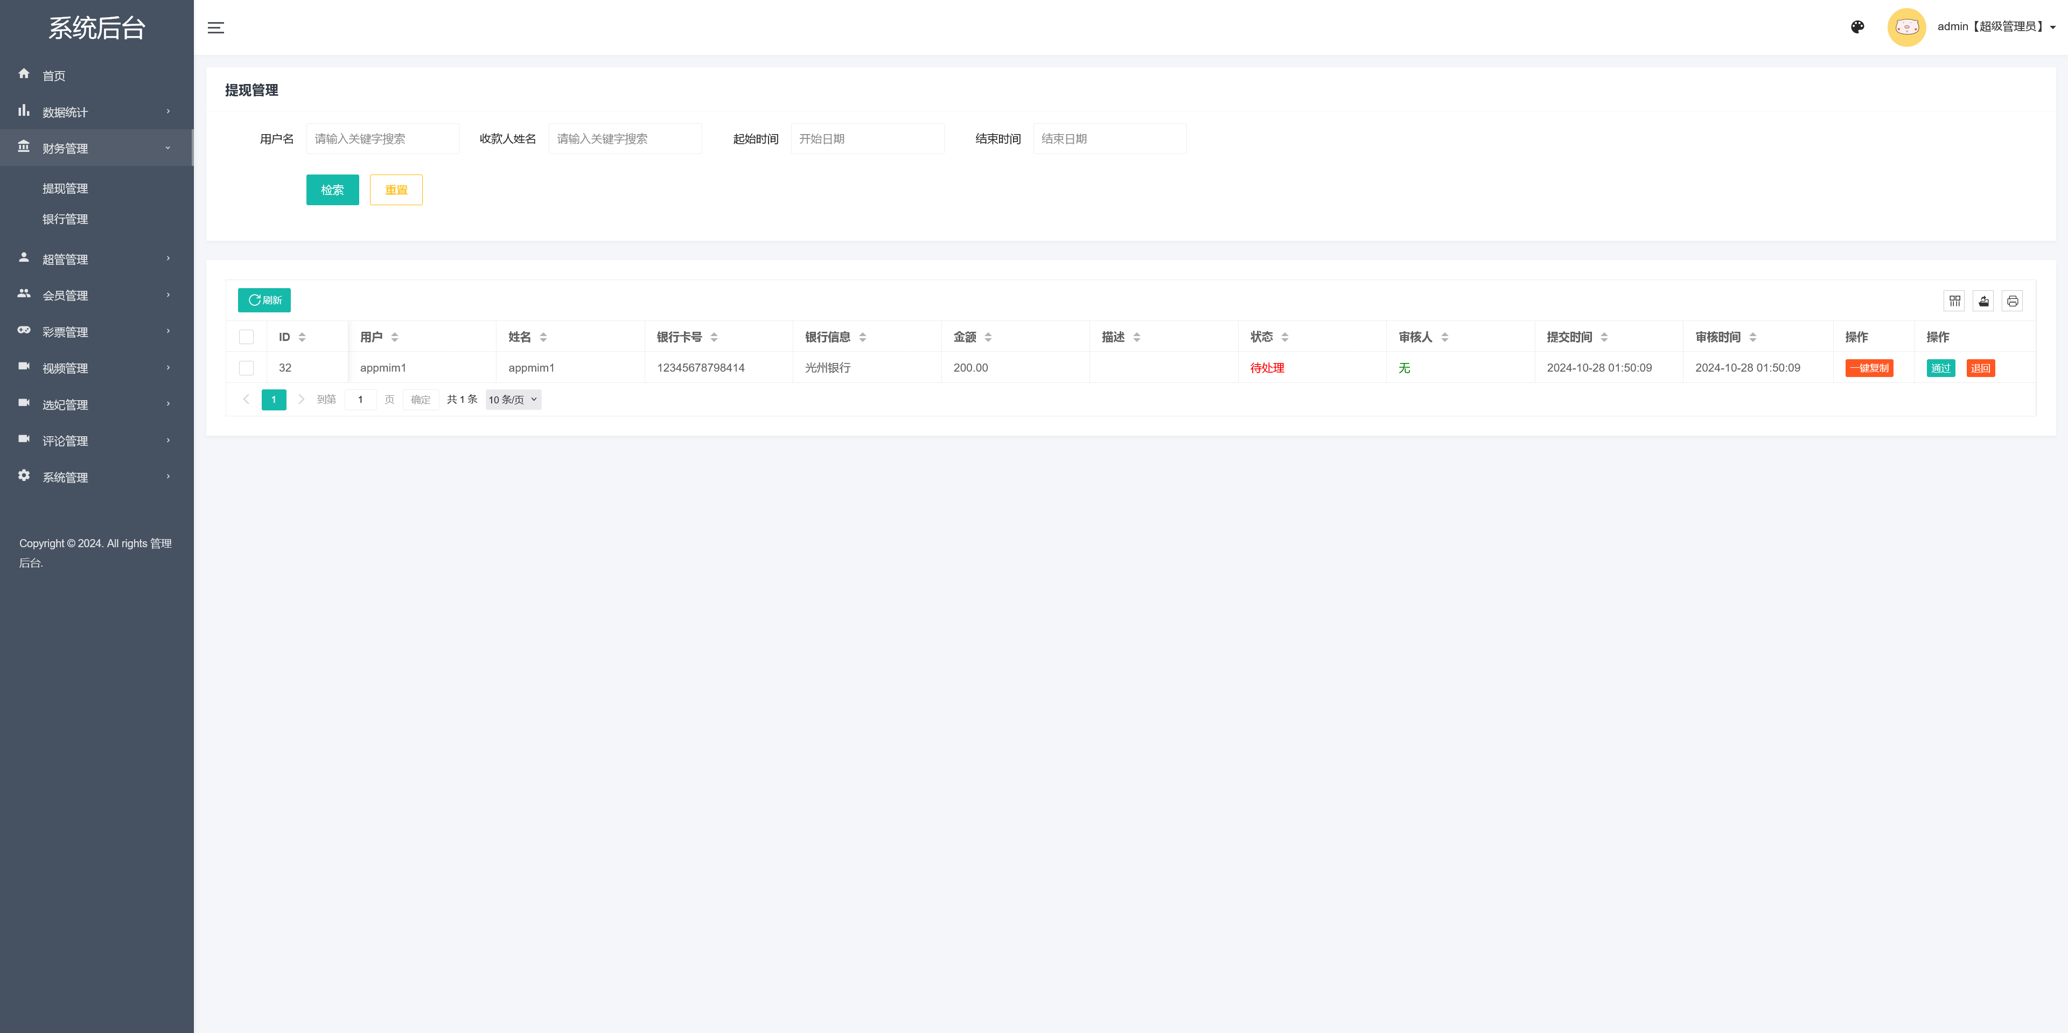Image resolution: width=2068 pixels, height=1033 pixels.
Task: Sort table by ID column arrows
Action: (302, 337)
